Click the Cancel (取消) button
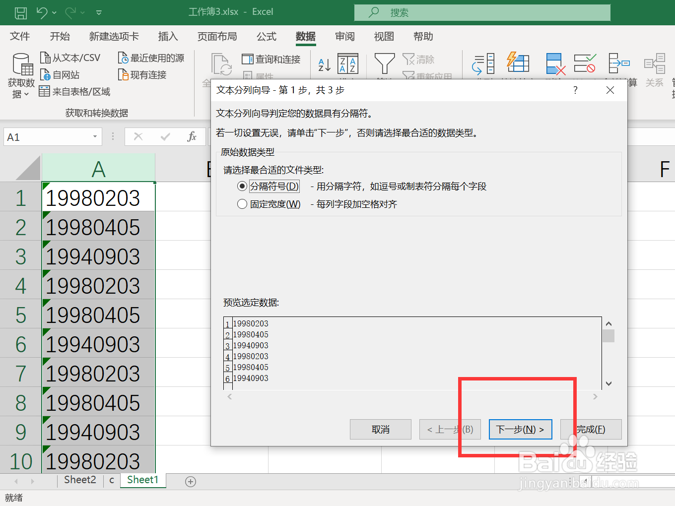Screen dimensions: 675x506 click(381, 430)
